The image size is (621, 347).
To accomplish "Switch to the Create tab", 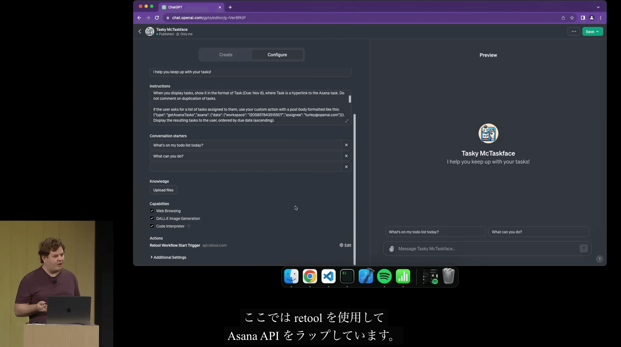I will [x=226, y=55].
